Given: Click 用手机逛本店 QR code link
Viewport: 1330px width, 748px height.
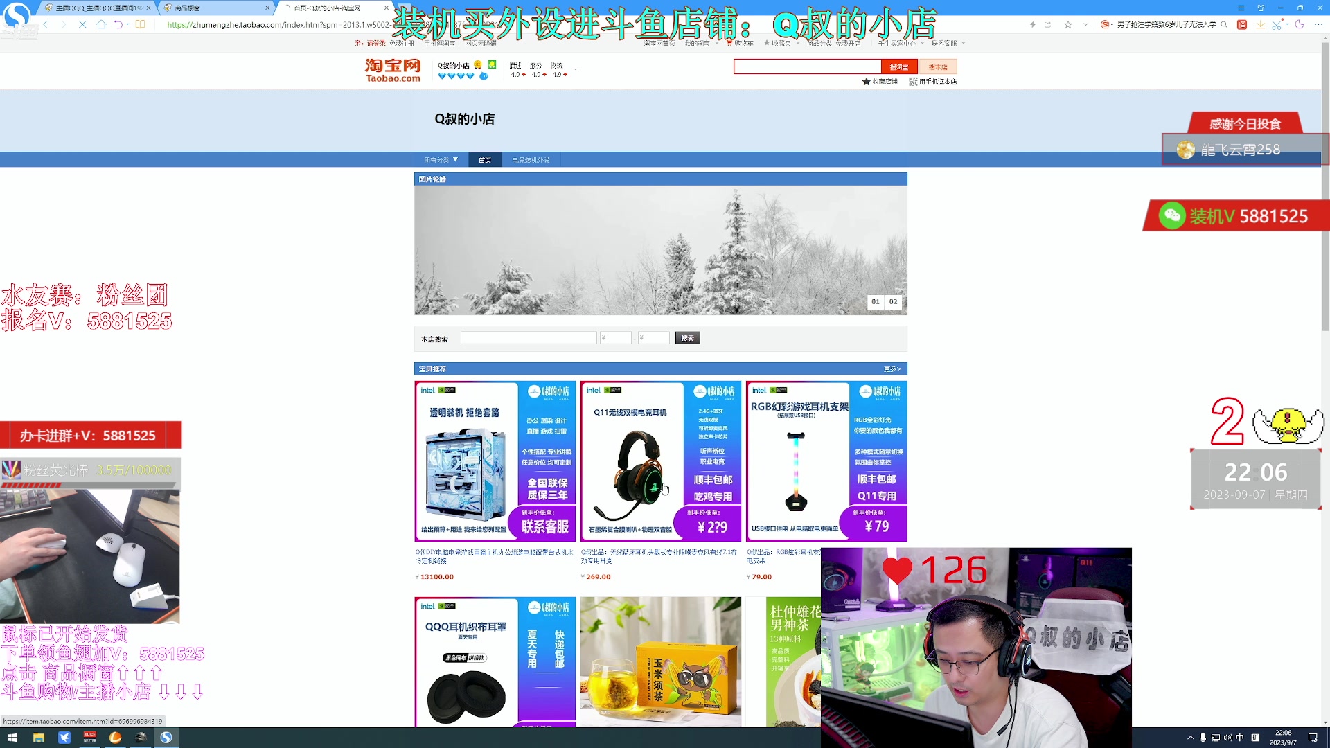Looking at the screenshot, I should click(933, 82).
